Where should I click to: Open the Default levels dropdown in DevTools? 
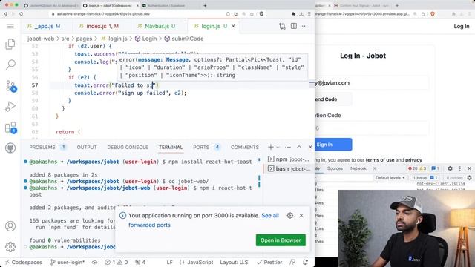[x=390, y=178]
